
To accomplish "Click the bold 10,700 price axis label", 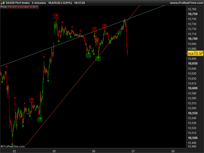I will point(193,39).
